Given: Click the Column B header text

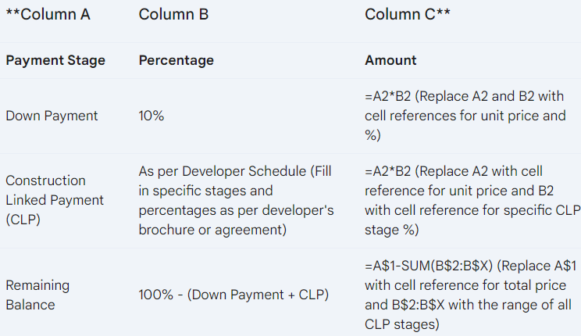Looking at the screenshot, I should [x=173, y=15].
